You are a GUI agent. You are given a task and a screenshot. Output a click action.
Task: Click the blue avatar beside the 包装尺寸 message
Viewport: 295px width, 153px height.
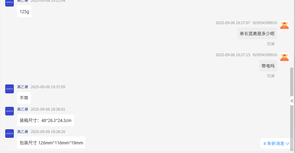[x=9, y=134]
